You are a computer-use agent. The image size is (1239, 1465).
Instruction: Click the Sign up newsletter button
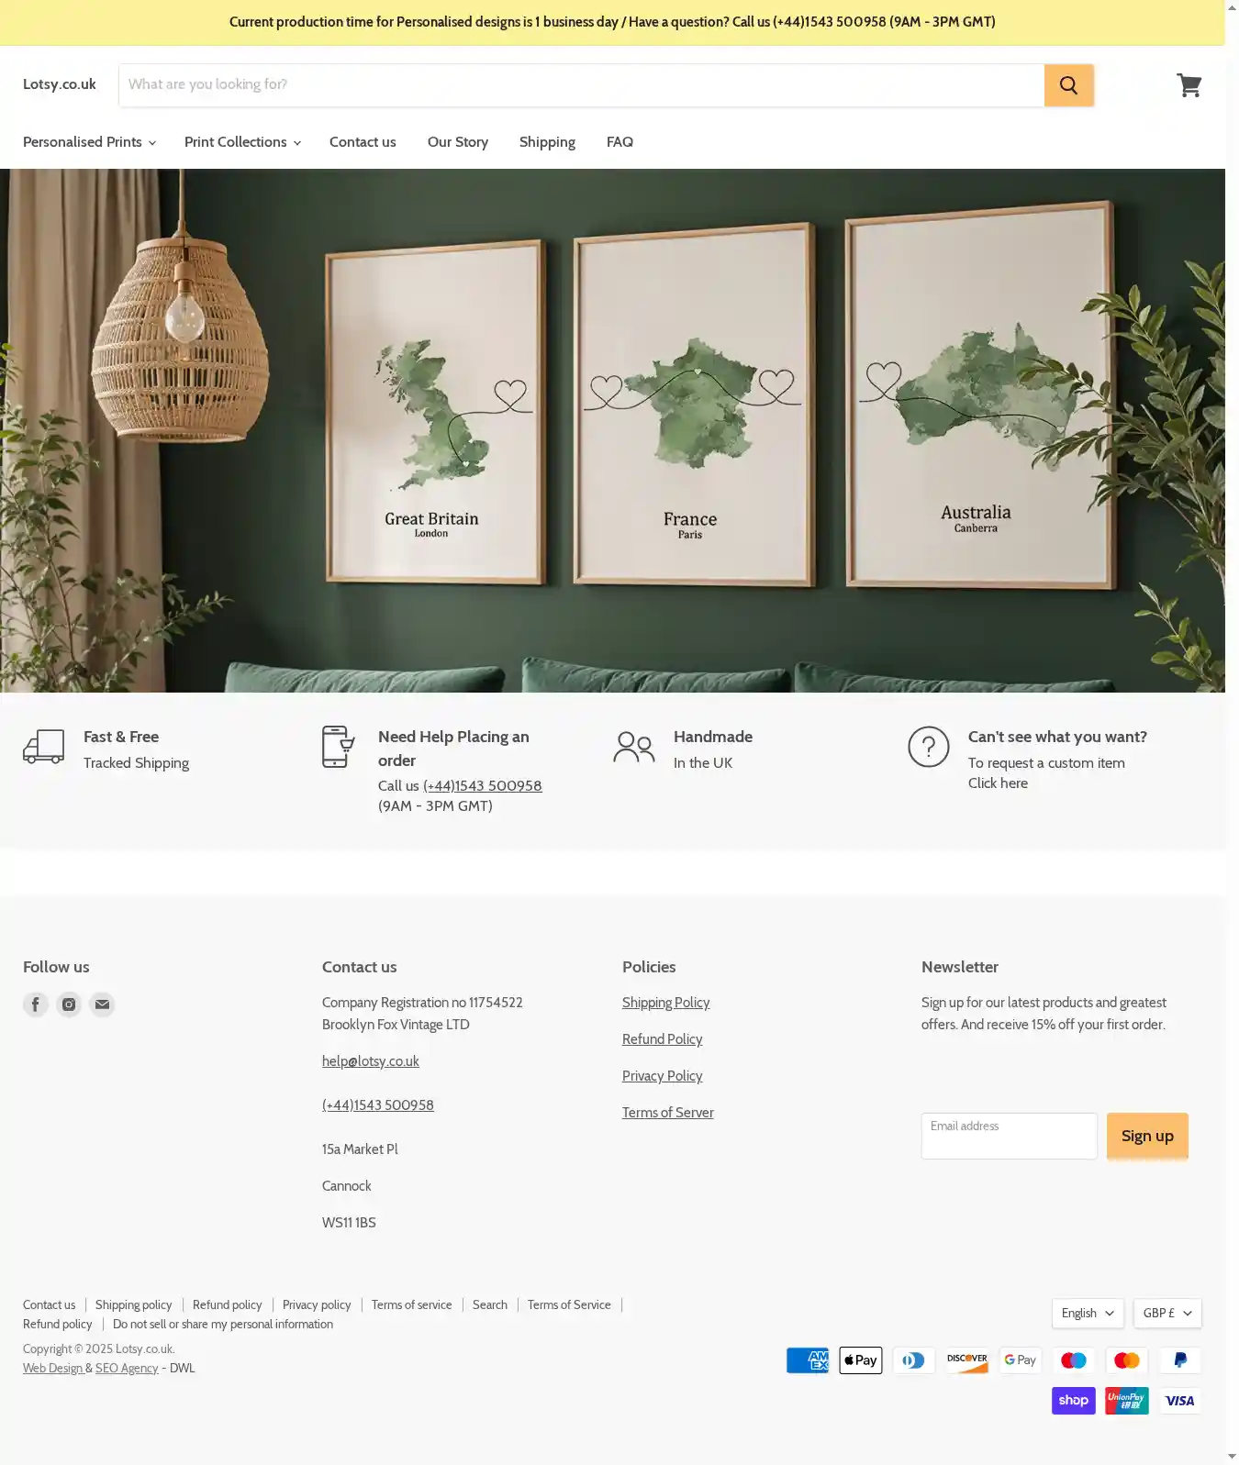click(1147, 1136)
